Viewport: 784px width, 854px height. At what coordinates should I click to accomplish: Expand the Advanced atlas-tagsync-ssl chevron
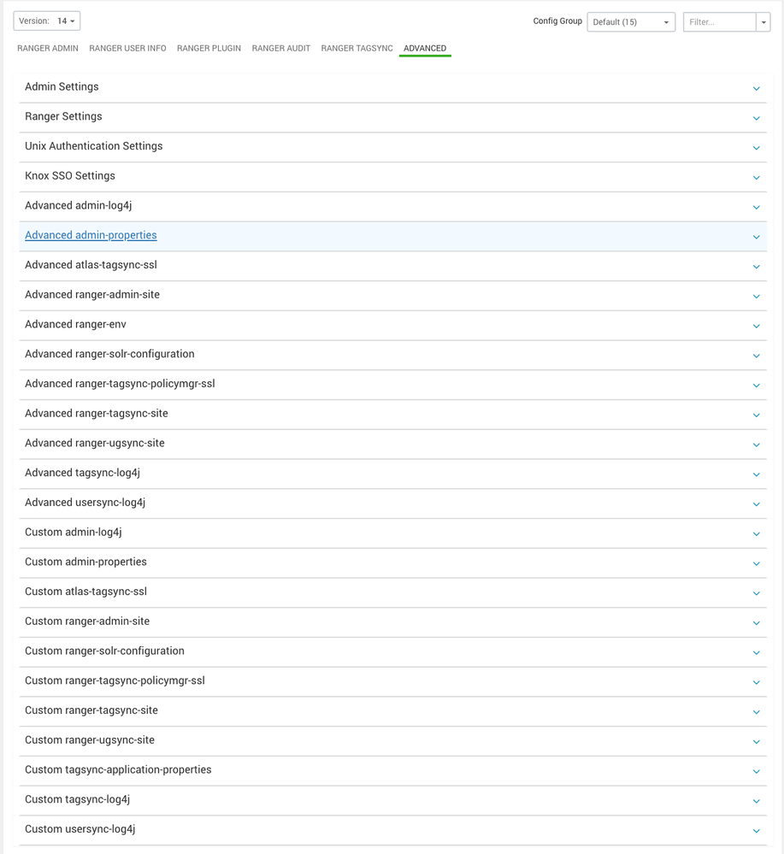756,267
